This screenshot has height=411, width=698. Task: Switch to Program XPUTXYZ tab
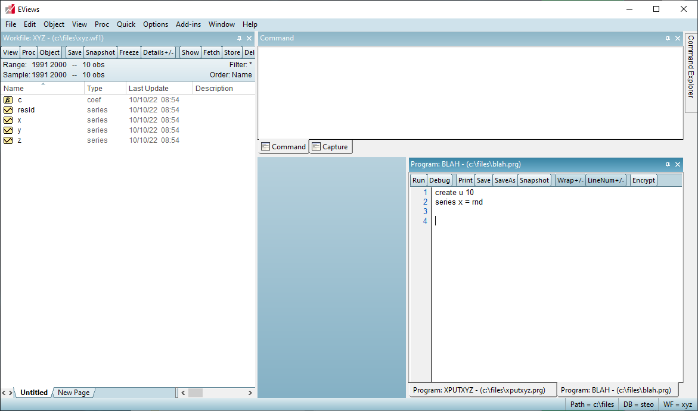coord(479,390)
